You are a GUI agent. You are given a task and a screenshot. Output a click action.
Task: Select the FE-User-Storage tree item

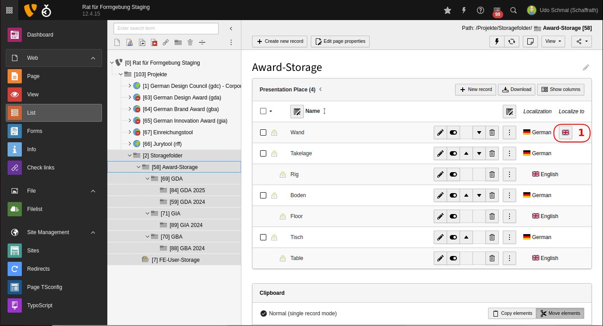[x=175, y=260]
